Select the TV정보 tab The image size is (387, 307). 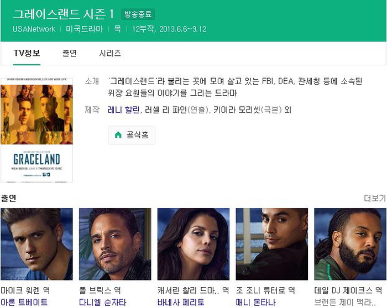pos(27,53)
